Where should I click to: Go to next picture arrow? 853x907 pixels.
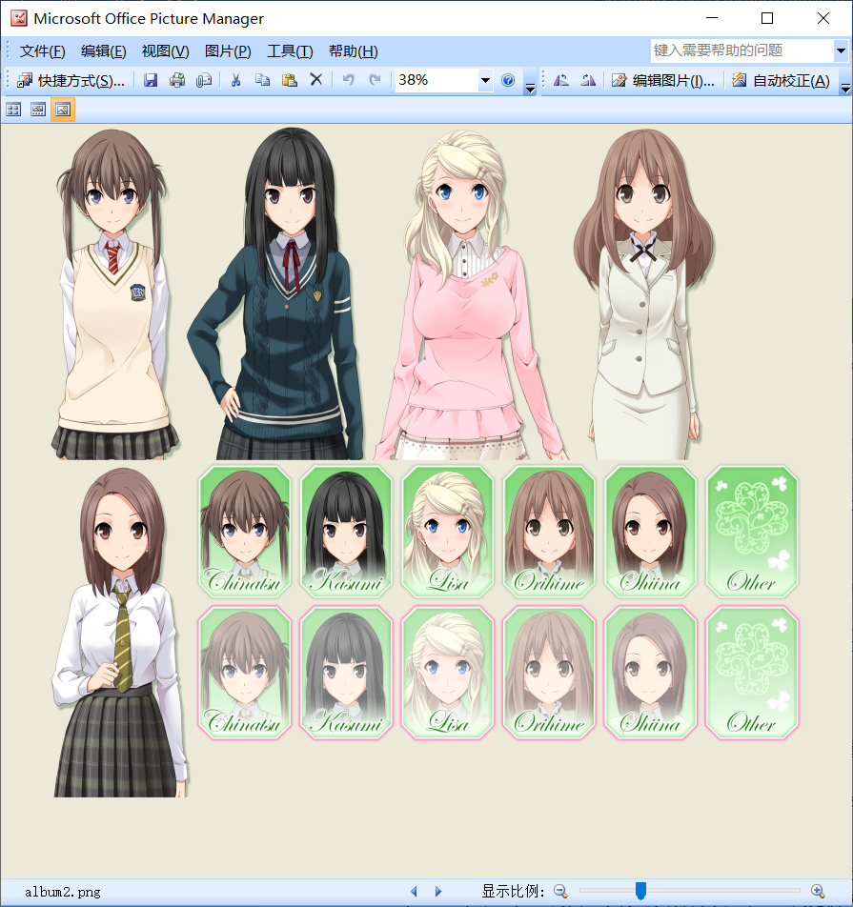point(438,892)
